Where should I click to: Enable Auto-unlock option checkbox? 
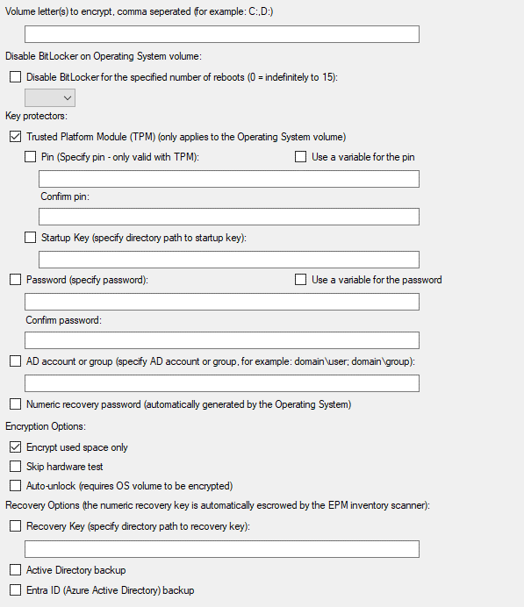[15, 485]
